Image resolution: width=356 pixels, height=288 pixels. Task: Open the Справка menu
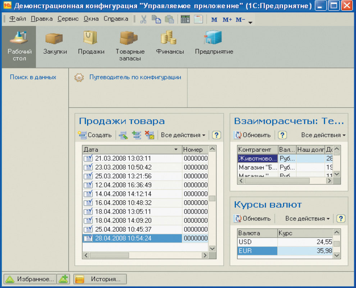[116, 19]
